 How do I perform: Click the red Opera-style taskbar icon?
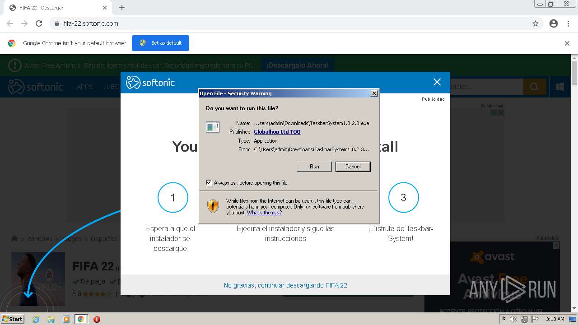97,319
